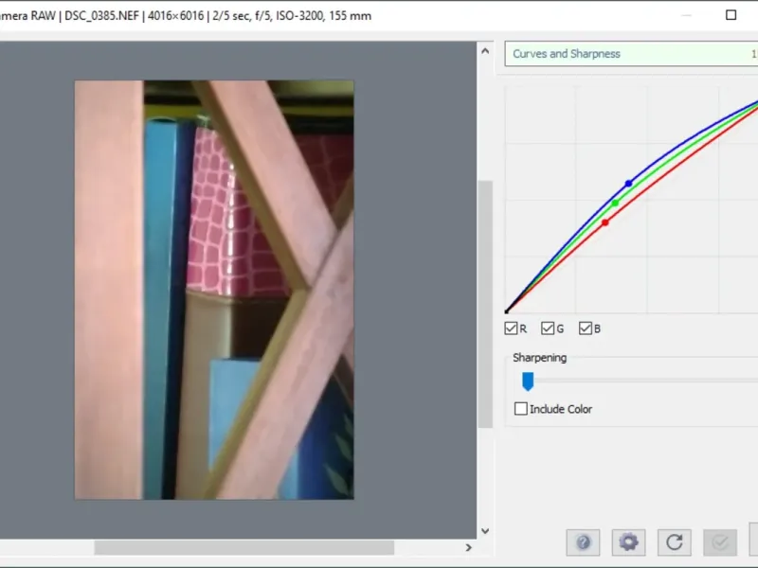Click the vertical scrollbar up arrow

[x=485, y=52]
